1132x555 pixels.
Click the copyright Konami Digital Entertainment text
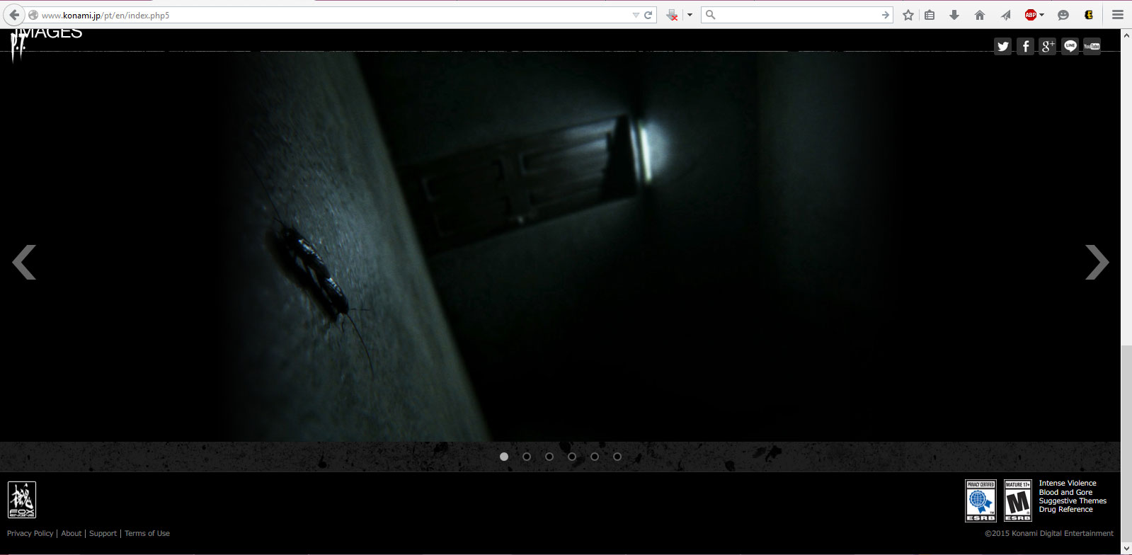tap(1049, 534)
